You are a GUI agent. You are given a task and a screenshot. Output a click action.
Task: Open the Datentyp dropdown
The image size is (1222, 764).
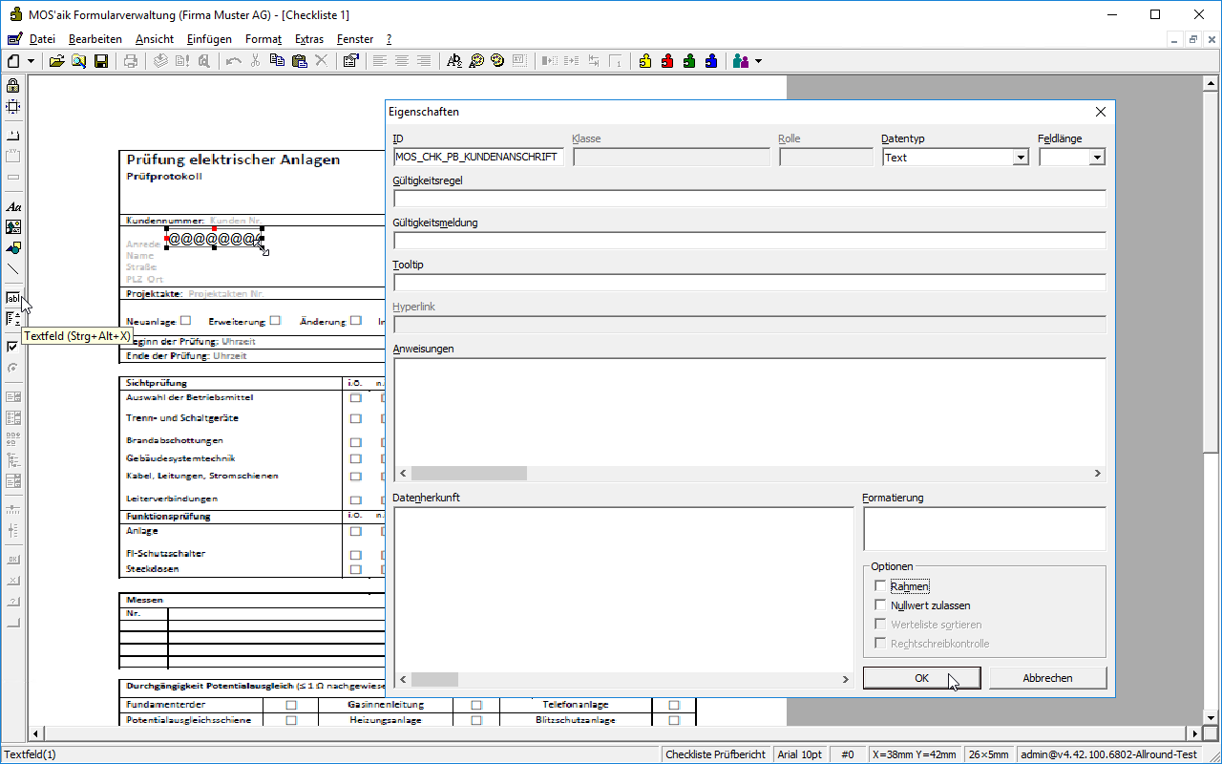[x=1021, y=158]
